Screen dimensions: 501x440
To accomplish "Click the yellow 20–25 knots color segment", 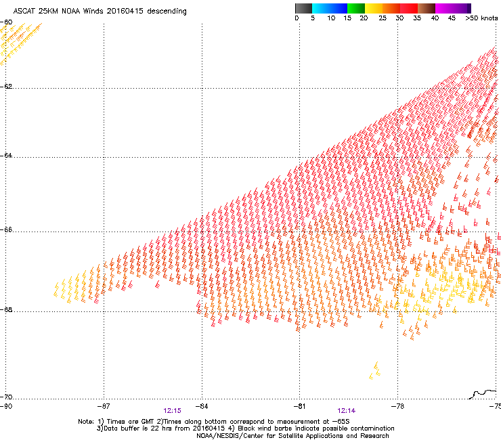I will point(374,8).
